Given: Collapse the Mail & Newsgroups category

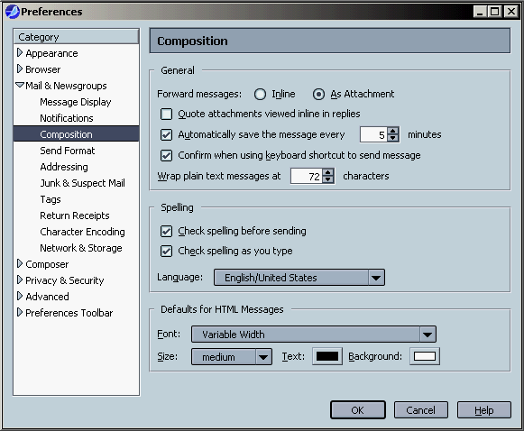Looking at the screenshot, I should tap(20, 85).
